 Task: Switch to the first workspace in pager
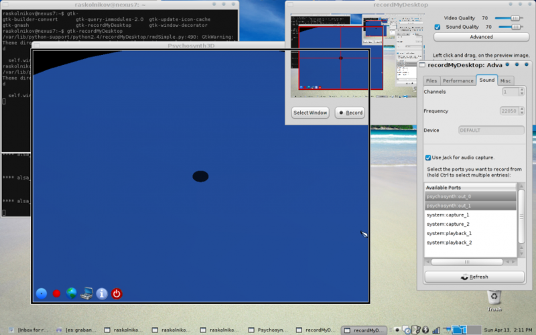click(x=459, y=330)
